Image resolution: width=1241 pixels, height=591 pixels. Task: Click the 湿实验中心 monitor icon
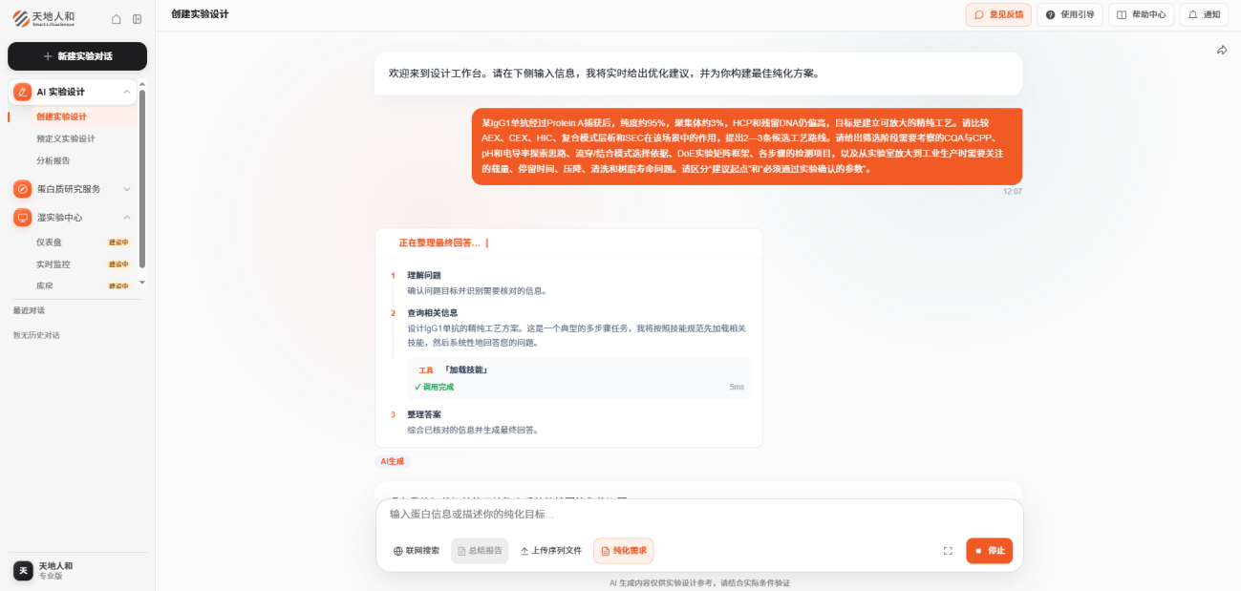(22, 218)
